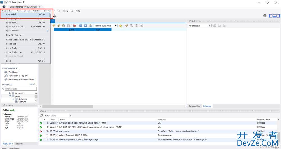Rollback the current transaction (X icon)
Screen dimensions: 281x149
pos(85,26)
